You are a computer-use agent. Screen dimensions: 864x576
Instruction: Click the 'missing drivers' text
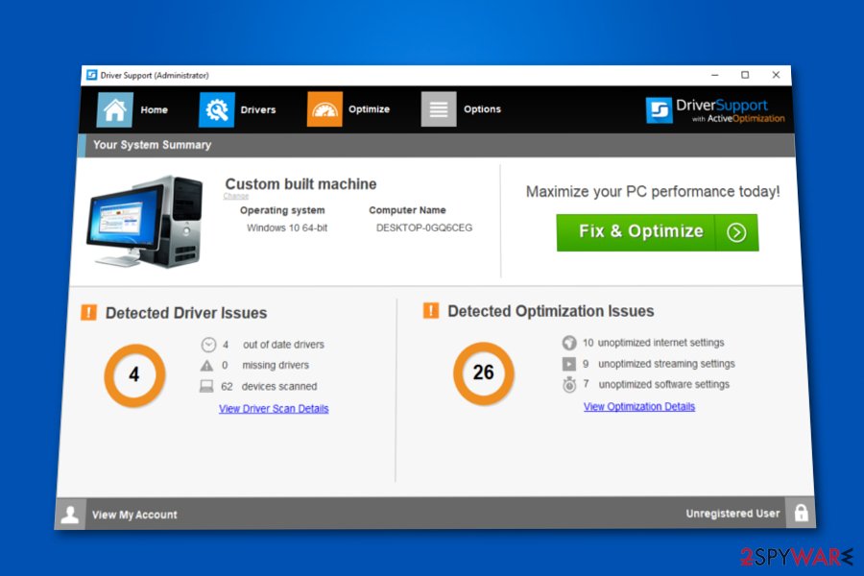276,365
